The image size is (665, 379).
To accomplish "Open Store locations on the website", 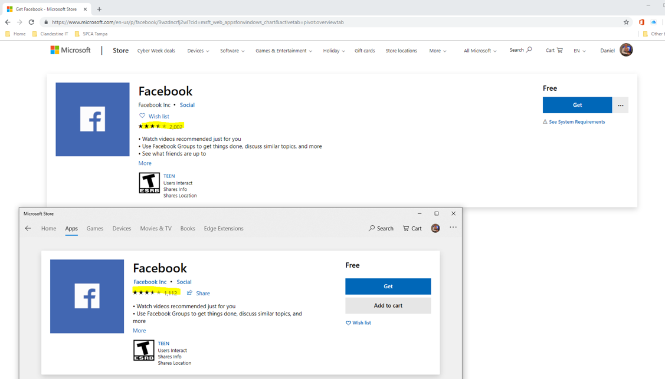I will [x=401, y=50].
